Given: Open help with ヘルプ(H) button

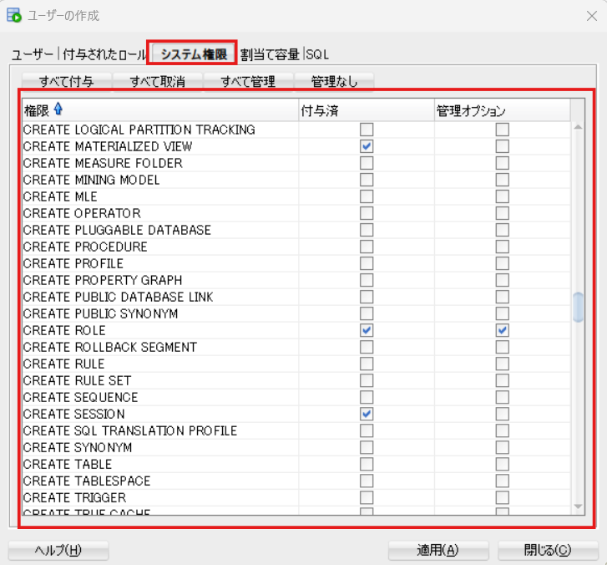Looking at the screenshot, I should [x=58, y=550].
